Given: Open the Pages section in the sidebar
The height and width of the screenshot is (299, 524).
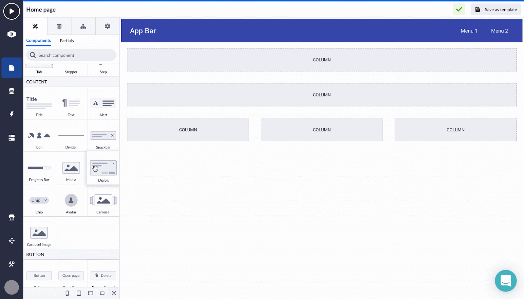Looking at the screenshot, I should pyautogui.click(x=11, y=68).
